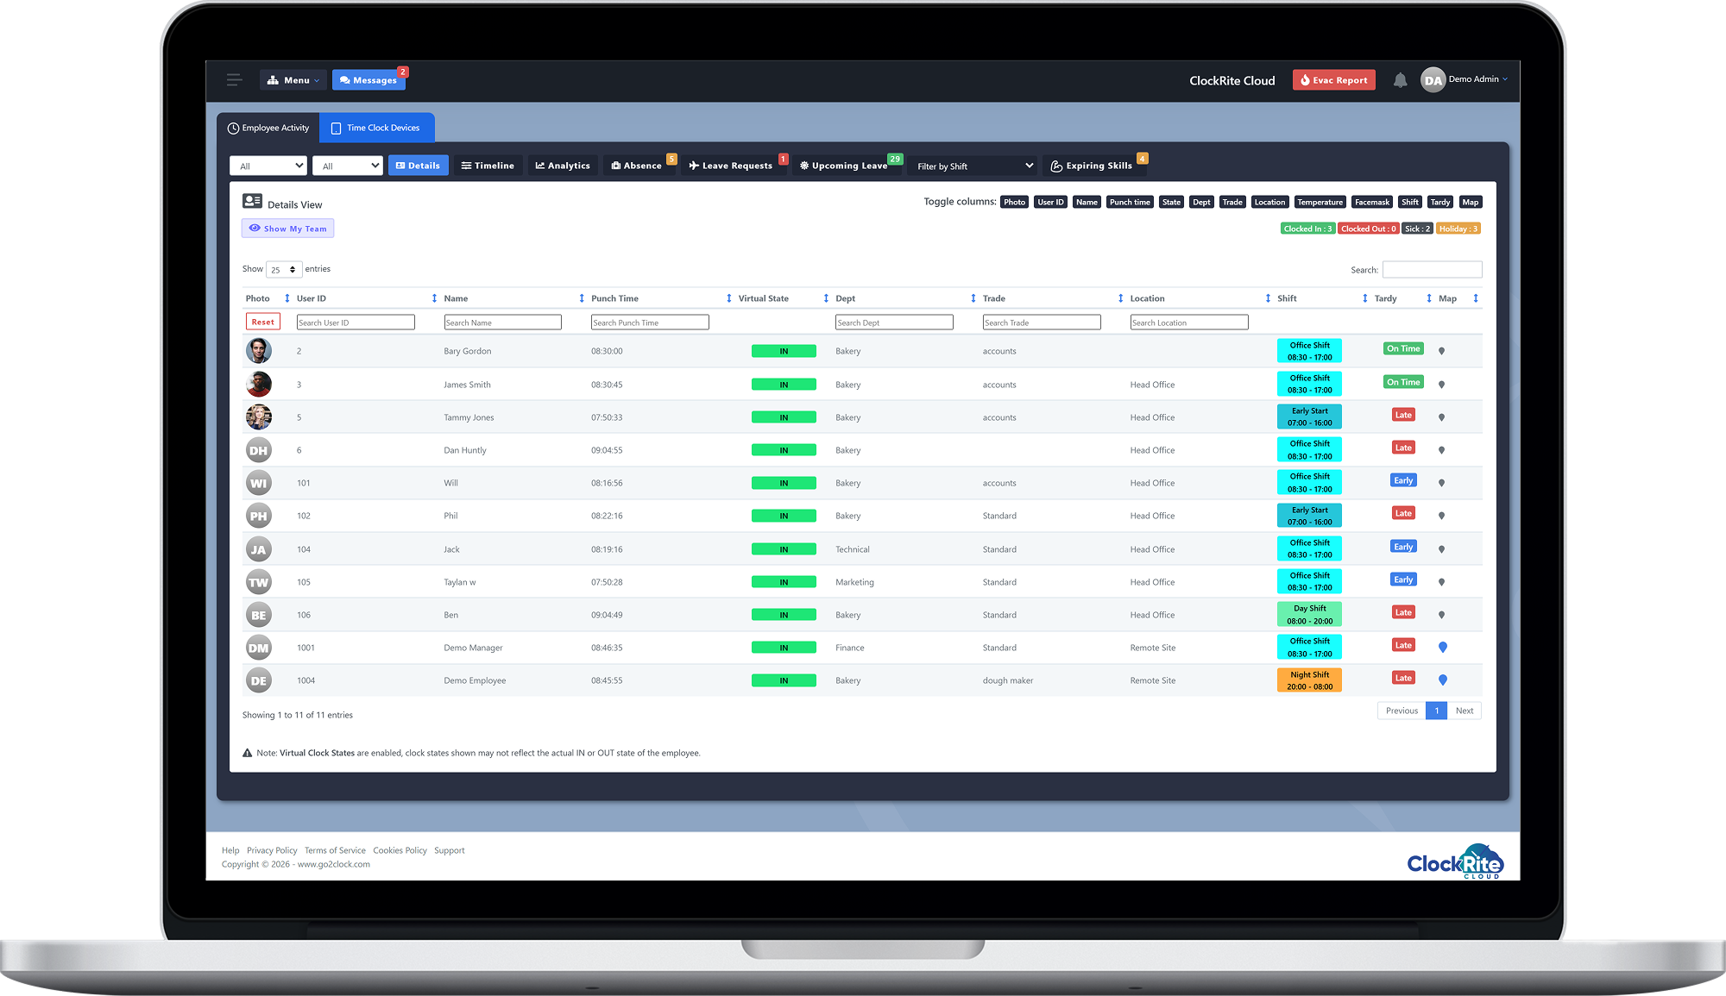Image resolution: width=1726 pixels, height=996 pixels.
Task: Toggle the Tardy column visibility
Action: [1439, 203]
